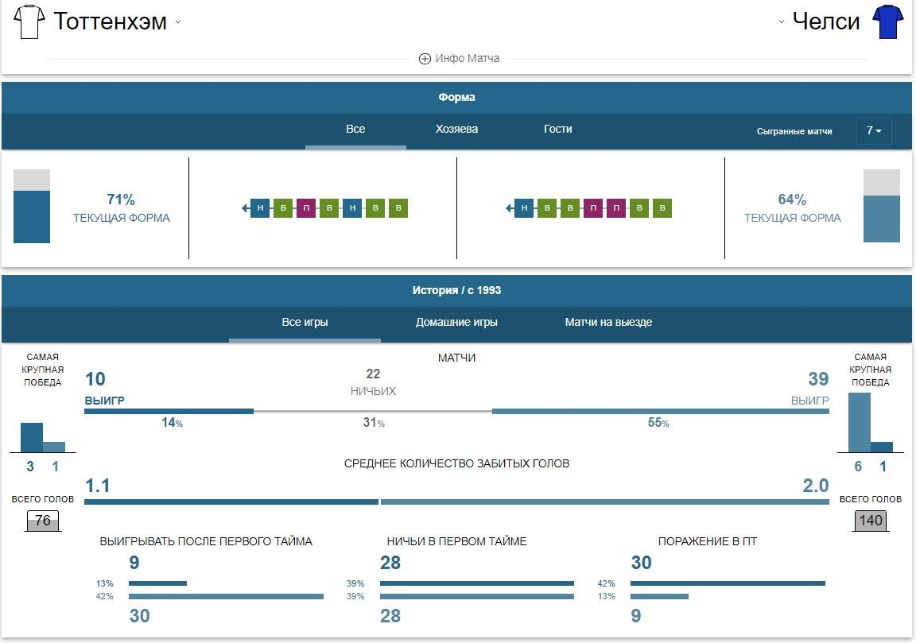Click Chelsea average goals value 2.0

click(816, 486)
